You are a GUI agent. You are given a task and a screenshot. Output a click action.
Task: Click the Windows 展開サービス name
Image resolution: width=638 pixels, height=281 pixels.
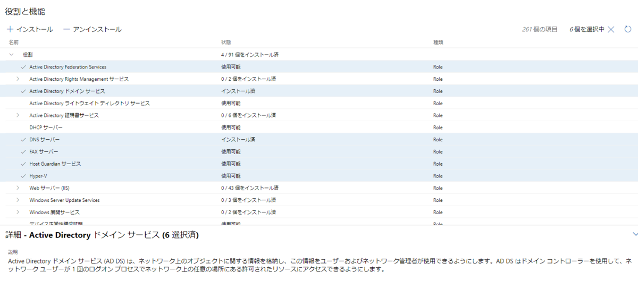tap(55, 212)
